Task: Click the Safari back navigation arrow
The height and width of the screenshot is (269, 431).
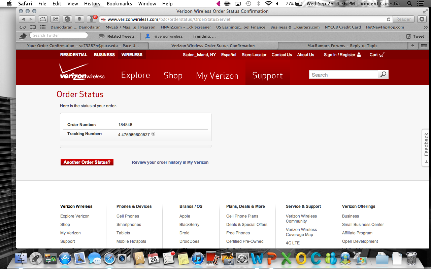Action: tap(23, 19)
